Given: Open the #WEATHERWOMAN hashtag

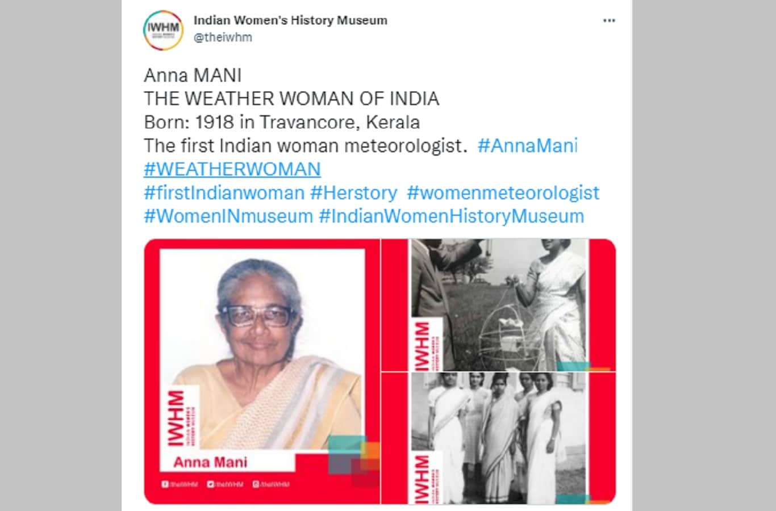Looking at the screenshot, I should (232, 169).
